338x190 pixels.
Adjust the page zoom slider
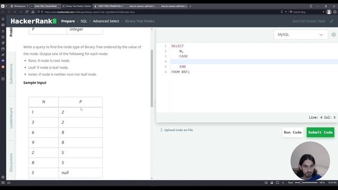pyautogui.click(x=306, y=183)
